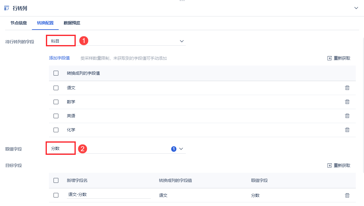Click the 添加字段值 link
Image resolution: width=364 pixels, height=206 pixels.
(59, 58)
